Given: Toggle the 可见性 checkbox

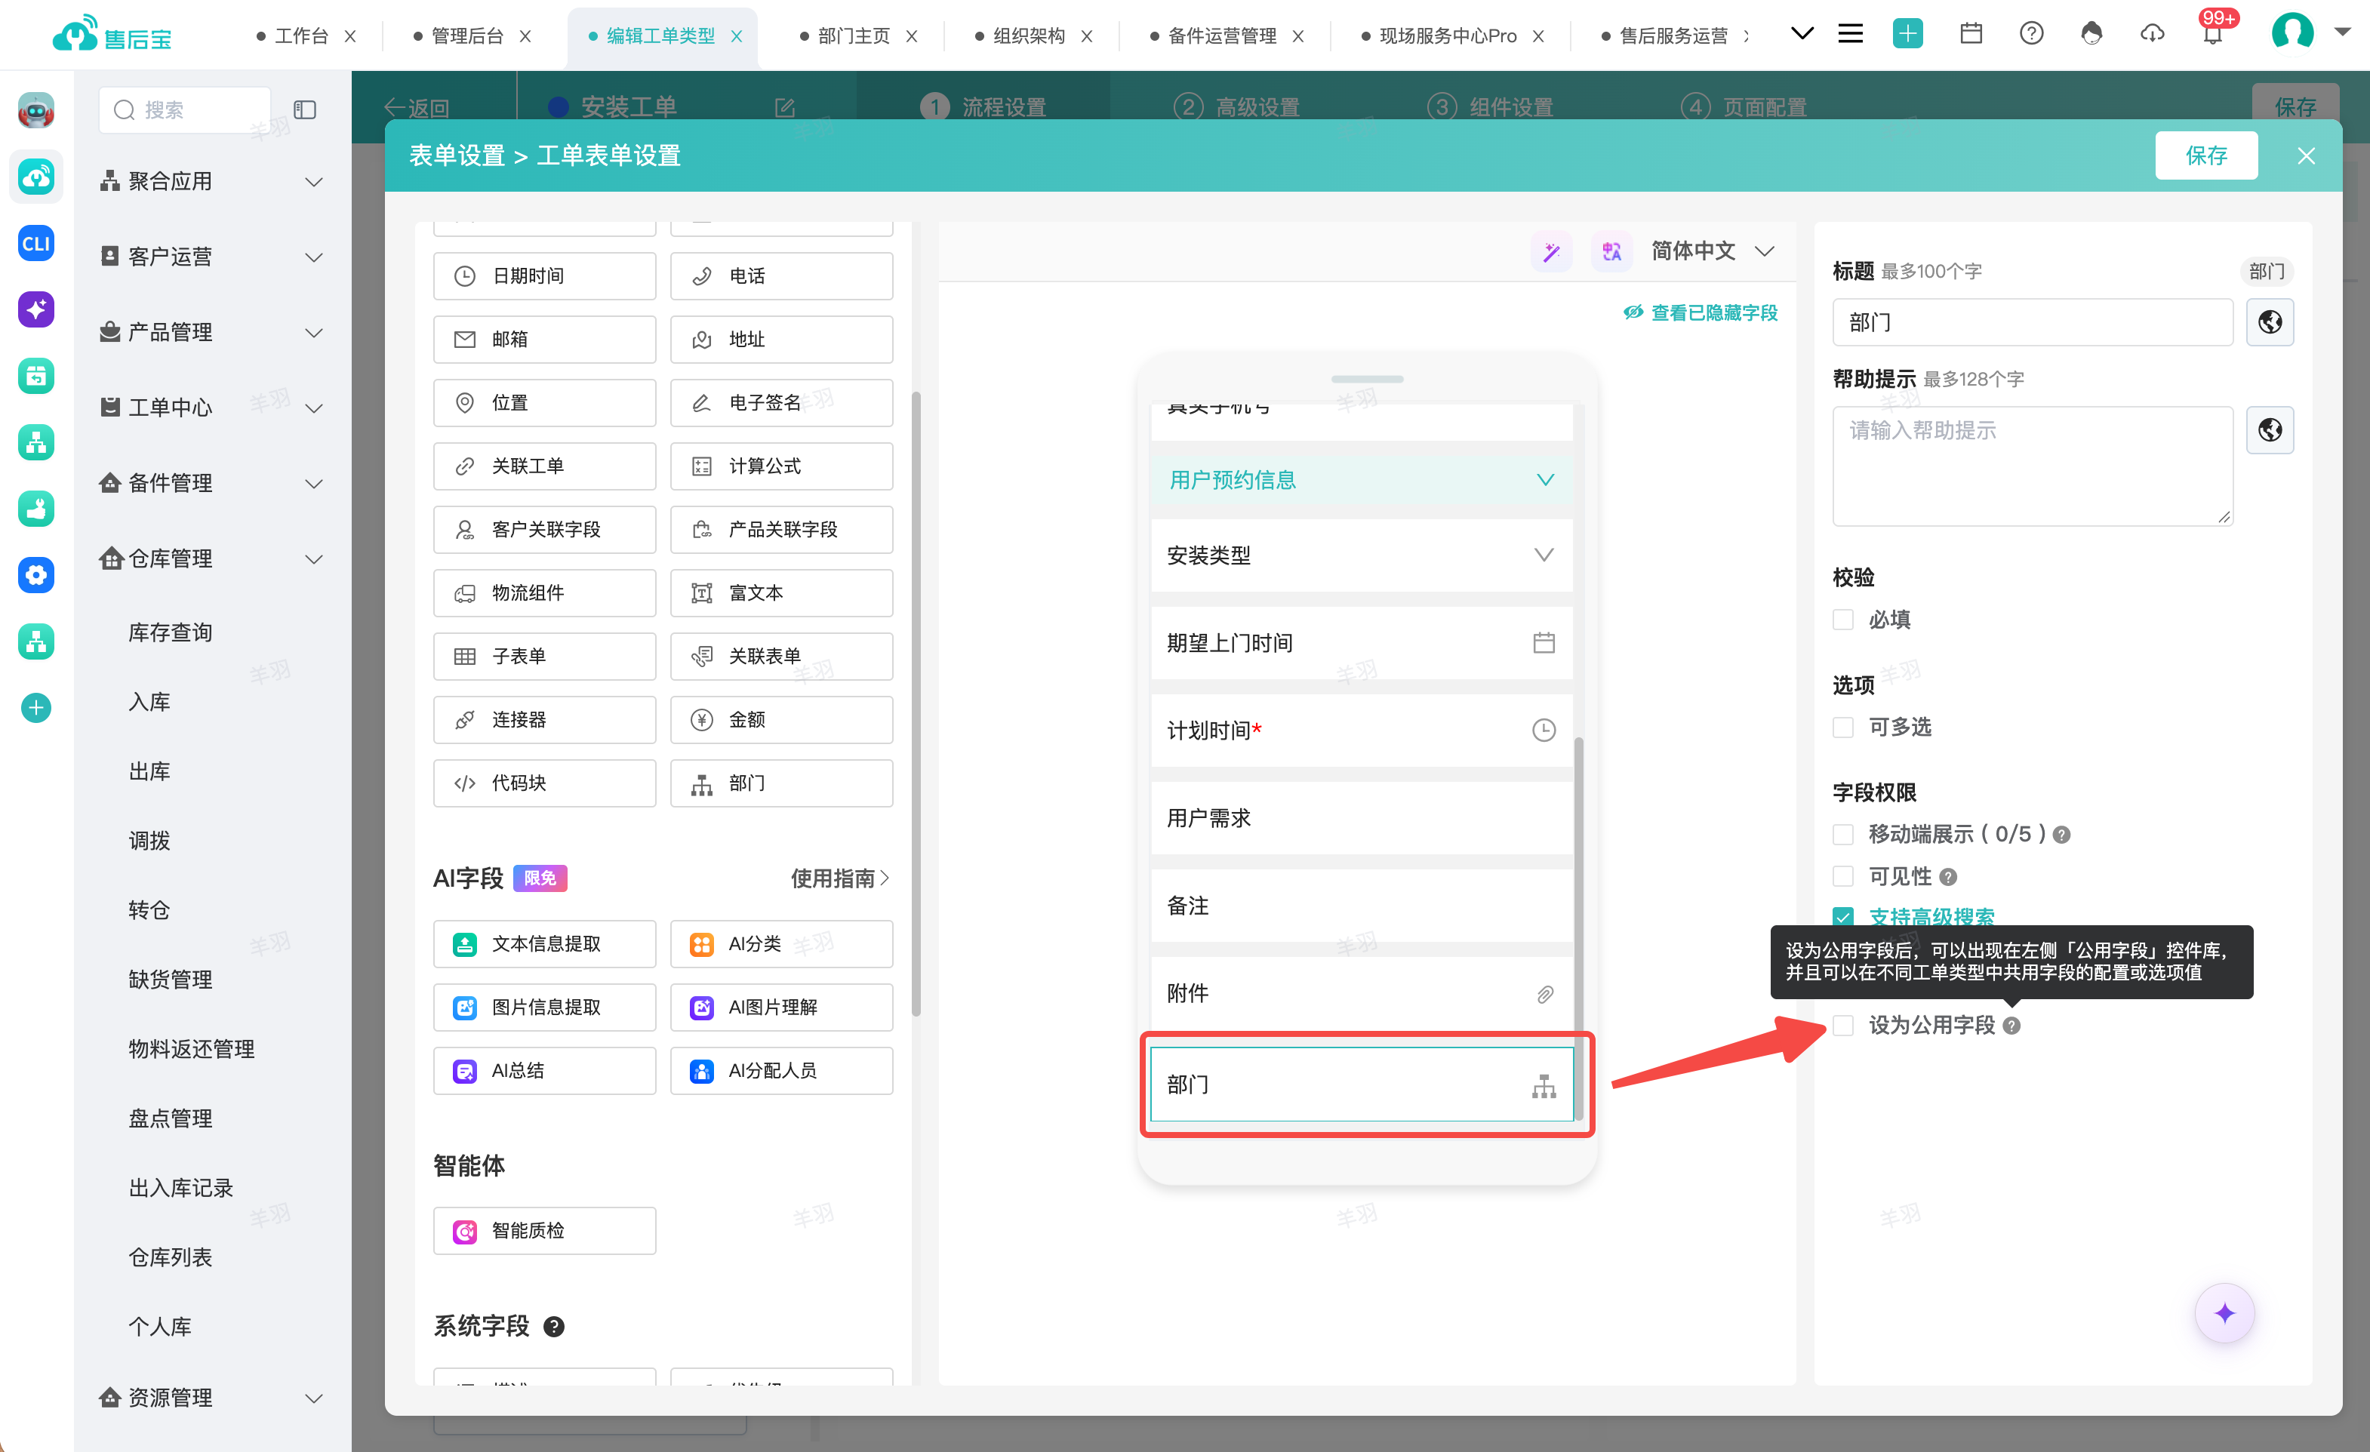Looking at the screenshot, I should 1843,877.
